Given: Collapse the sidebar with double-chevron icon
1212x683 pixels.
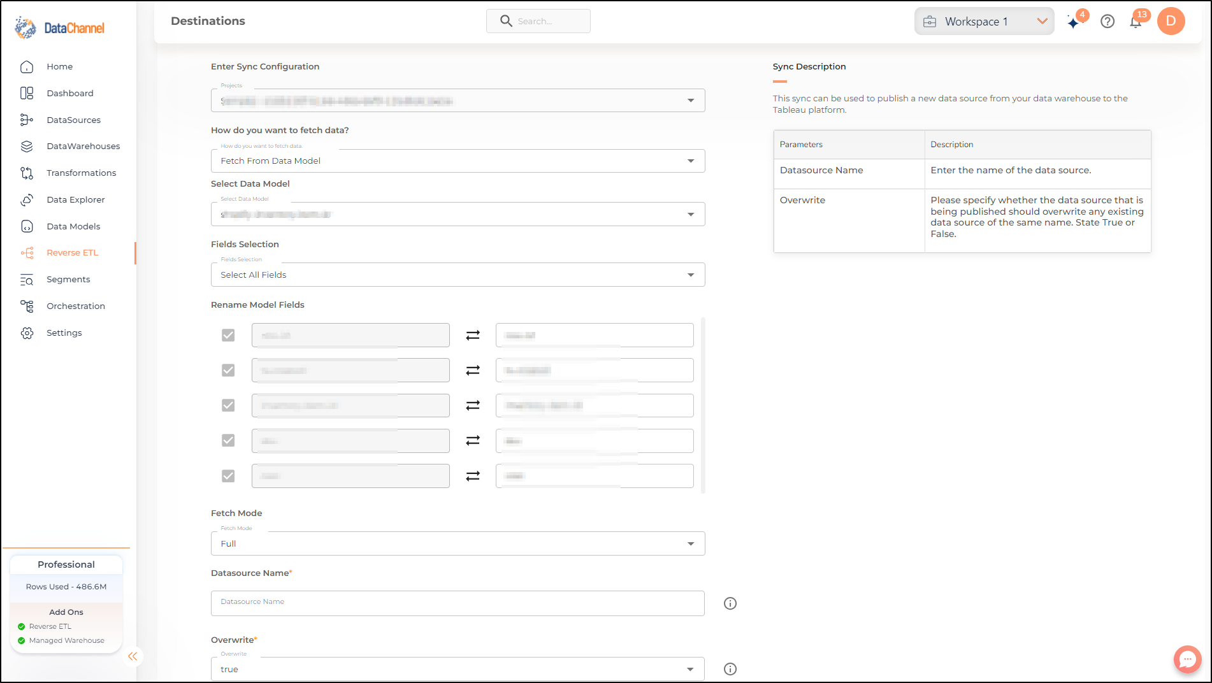Looking at the screenshot, I should [133, 656].
